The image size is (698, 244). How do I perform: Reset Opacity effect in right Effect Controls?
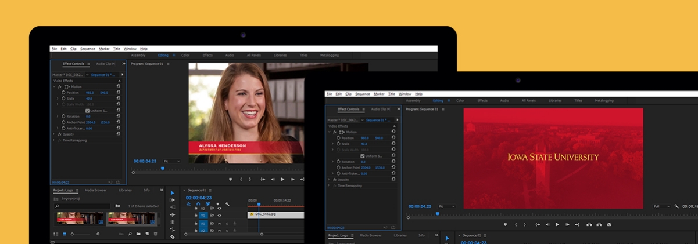(393, 179)
